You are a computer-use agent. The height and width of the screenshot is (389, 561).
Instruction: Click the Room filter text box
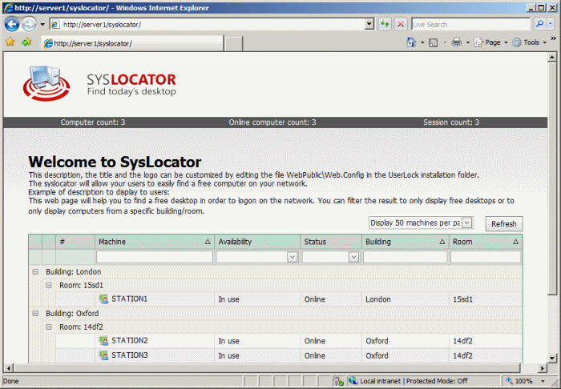(x=486, y=257)
